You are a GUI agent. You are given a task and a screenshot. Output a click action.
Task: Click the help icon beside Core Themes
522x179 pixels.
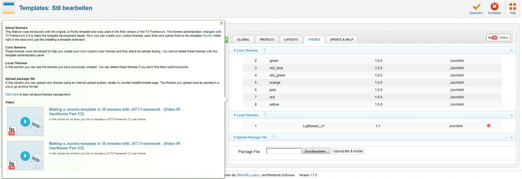tap(265, 50)
